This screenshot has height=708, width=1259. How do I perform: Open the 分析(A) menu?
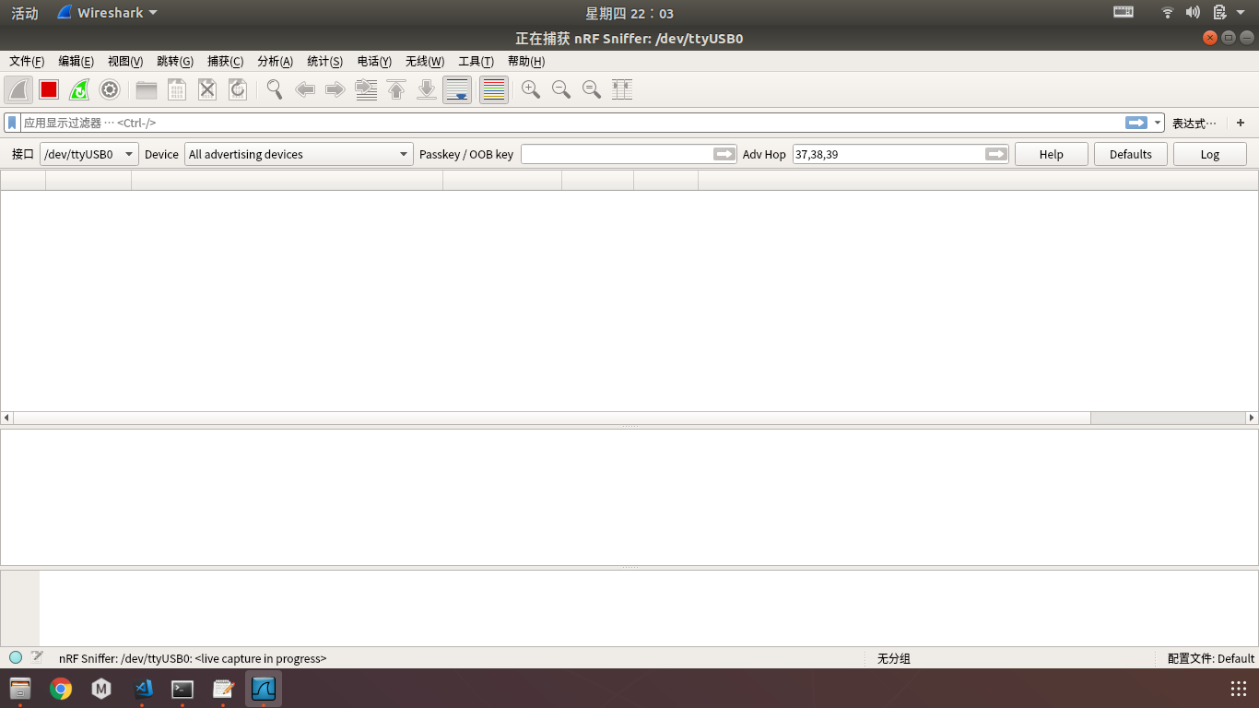tap(275, 61)
